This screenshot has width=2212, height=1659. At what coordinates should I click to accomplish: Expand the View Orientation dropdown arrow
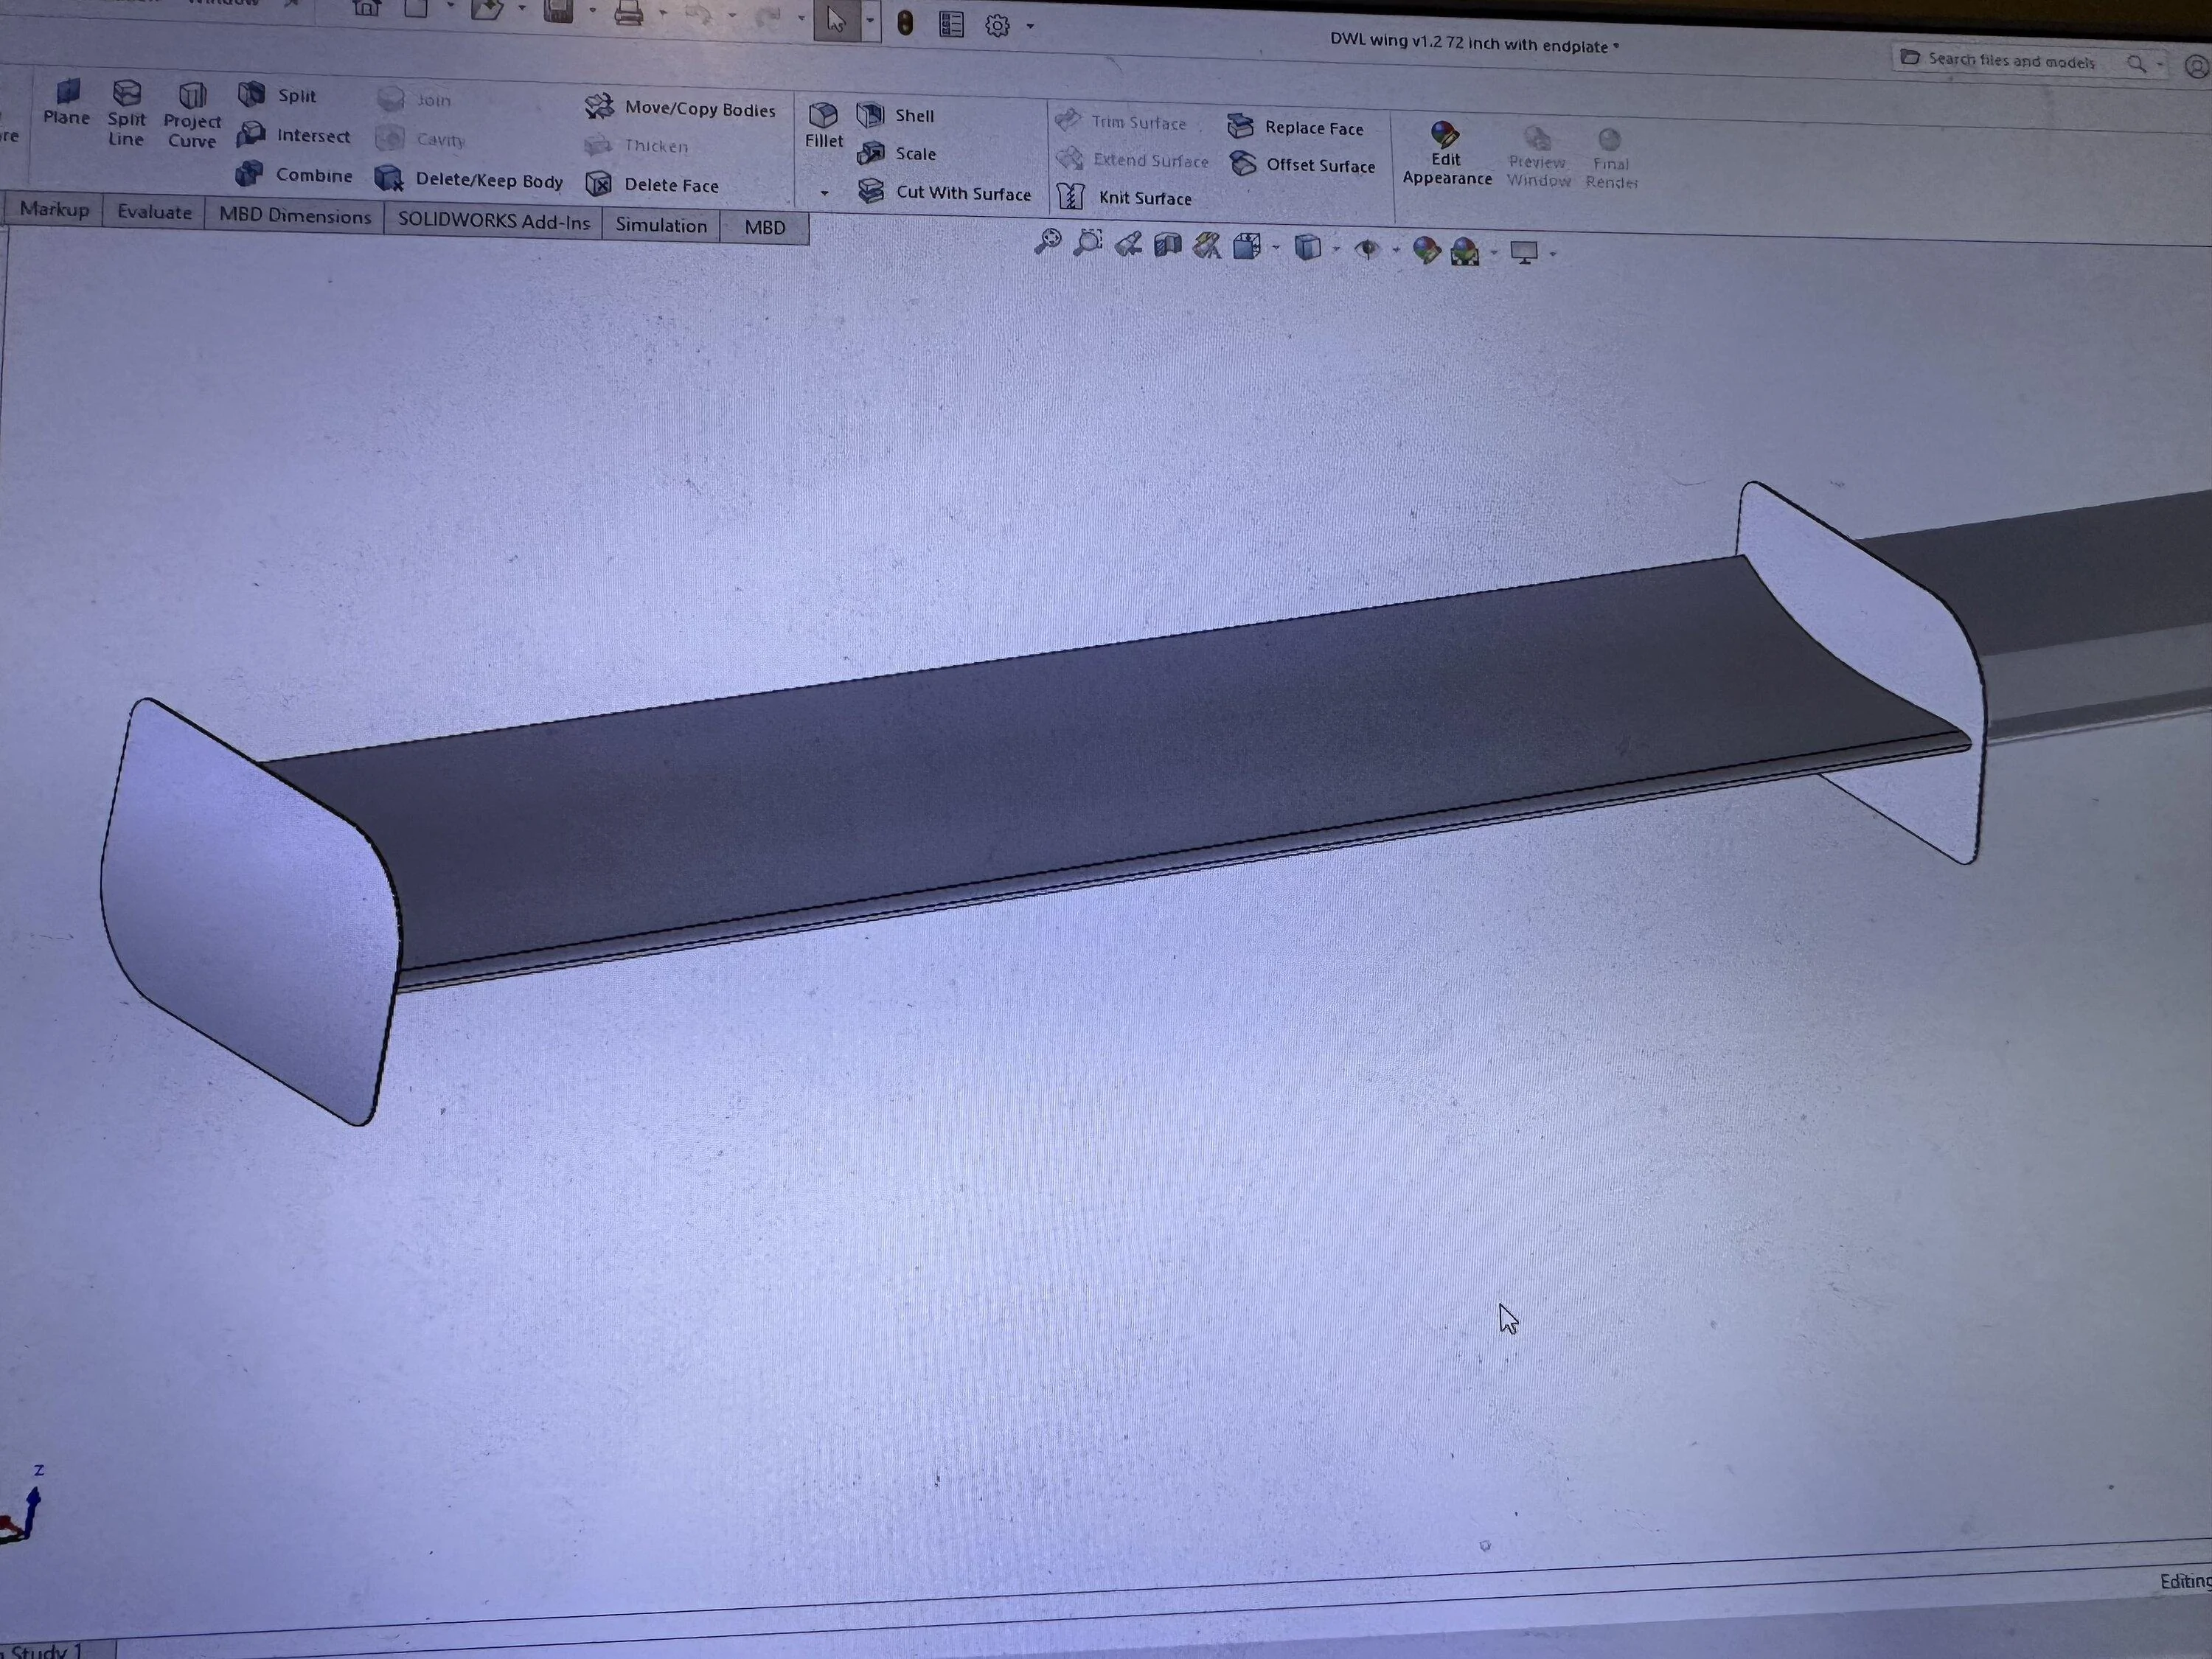1275,248
